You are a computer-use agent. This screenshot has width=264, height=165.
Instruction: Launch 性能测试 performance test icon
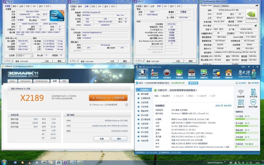(167, 74)
